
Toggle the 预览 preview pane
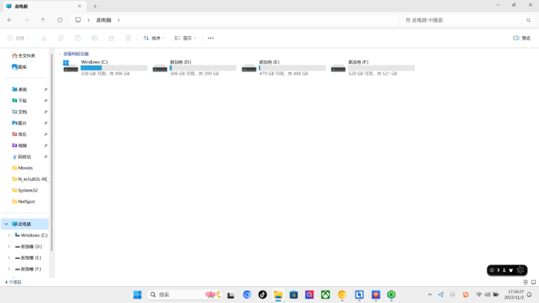point(522,38)
